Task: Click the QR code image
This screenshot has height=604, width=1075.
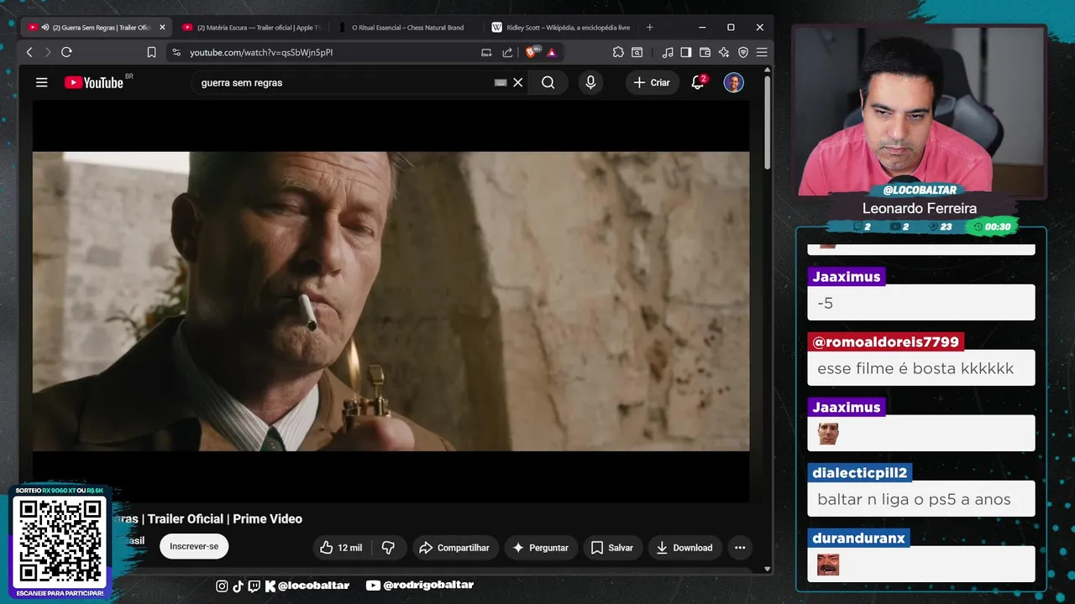Action: pos(60,541)
